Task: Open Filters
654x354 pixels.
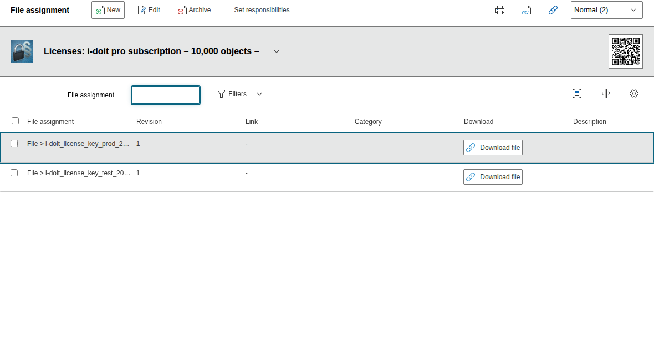Action: [232, 94]
